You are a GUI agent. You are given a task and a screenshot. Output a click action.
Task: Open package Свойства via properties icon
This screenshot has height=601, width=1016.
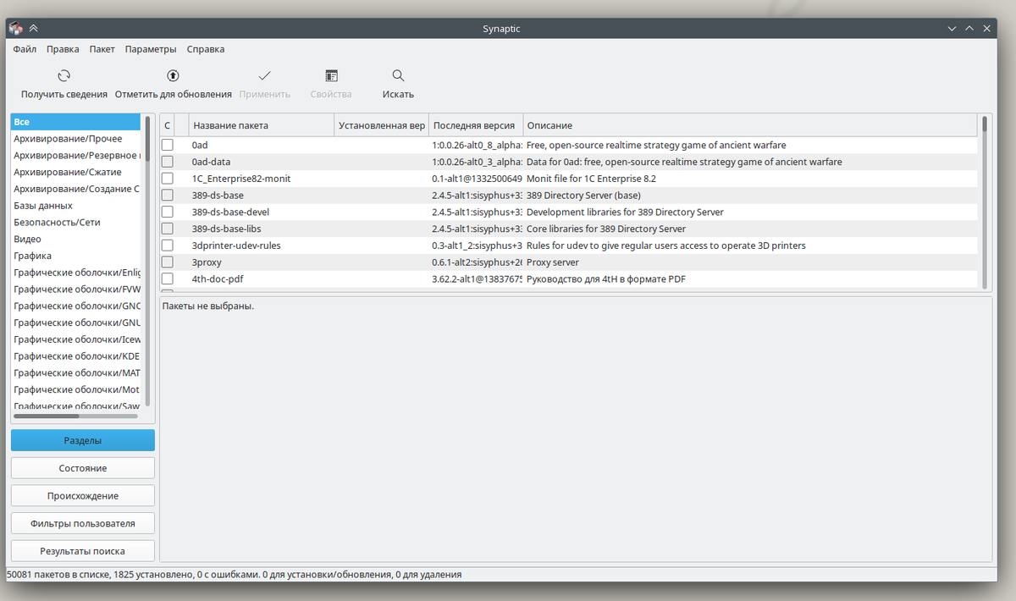(x=330, y=75)
